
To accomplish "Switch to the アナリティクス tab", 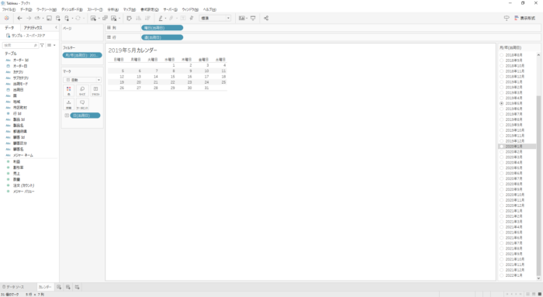I will coord(33,28).
